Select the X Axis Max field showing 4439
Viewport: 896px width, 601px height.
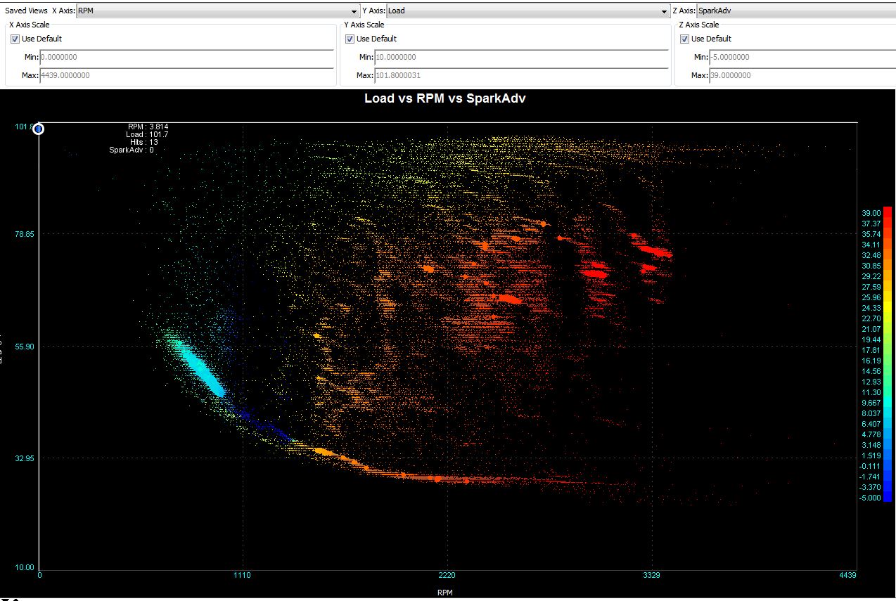coord(186,76)
